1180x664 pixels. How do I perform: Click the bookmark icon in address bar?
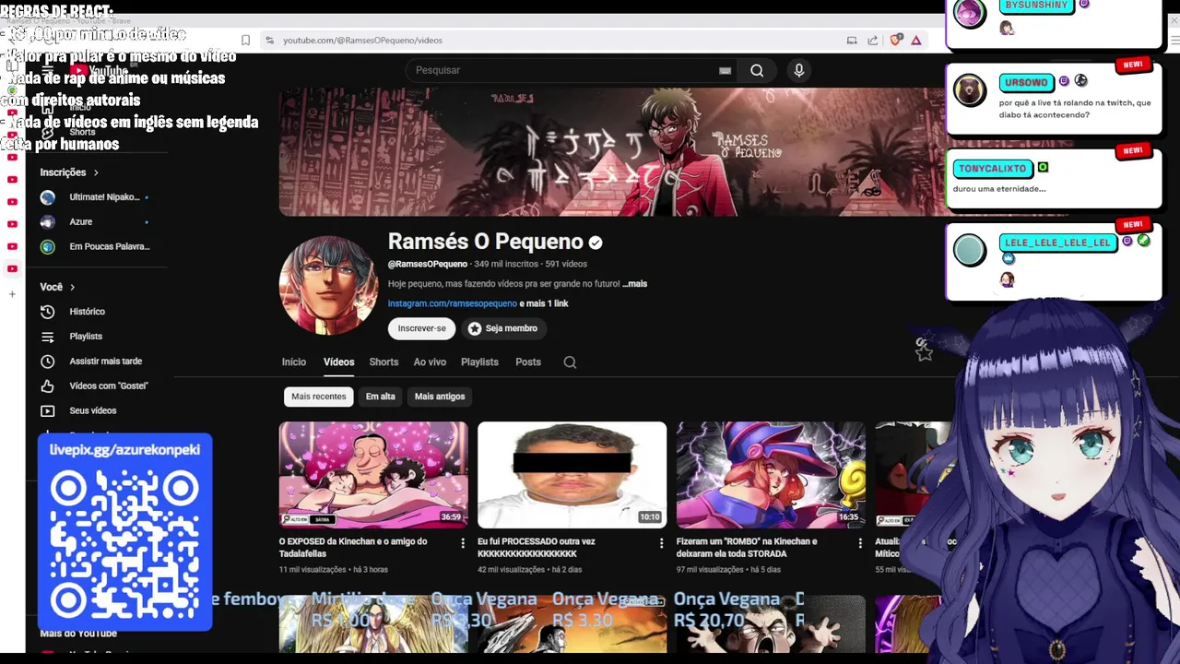tap(245, 40)
